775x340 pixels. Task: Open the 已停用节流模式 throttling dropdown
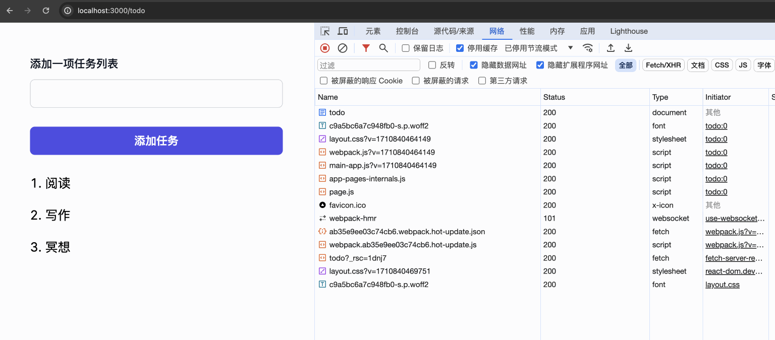tap(539, 48)
